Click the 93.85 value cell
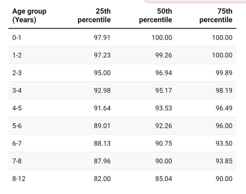246x194 pixels. [x=224, y=161]
